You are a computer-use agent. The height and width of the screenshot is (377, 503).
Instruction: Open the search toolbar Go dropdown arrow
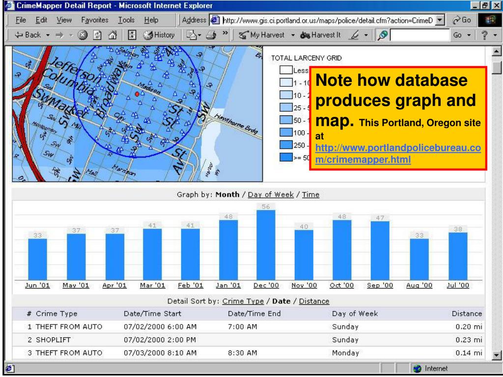point(469,35)
